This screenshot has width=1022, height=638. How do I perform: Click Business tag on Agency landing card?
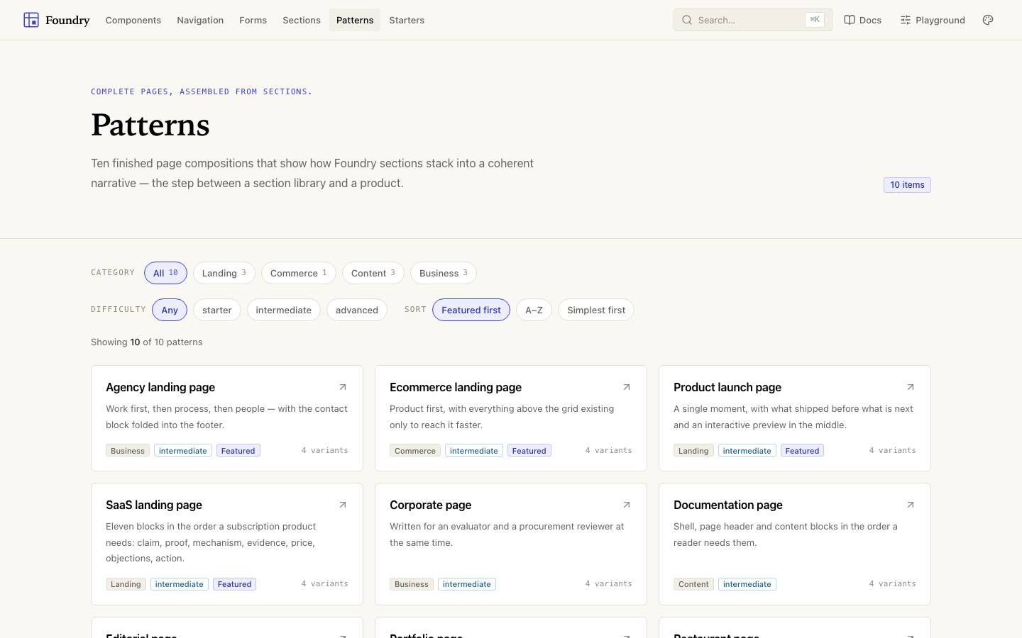pyautogui.click(x=128, y=451)
